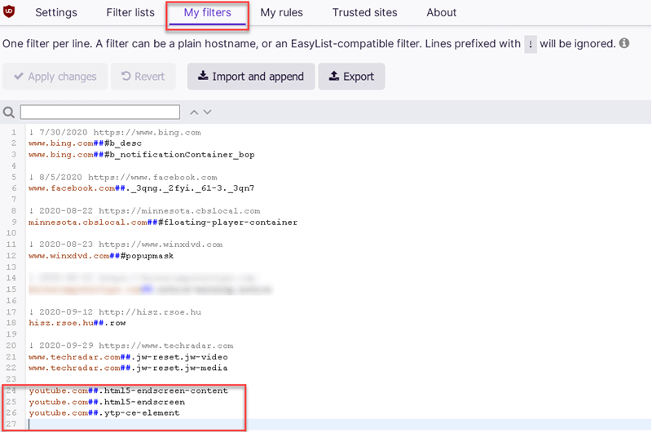Click the info icon after 'will be ignored'
The height and width of the screenshot is (432, 652).
click(x=624, y=43)
